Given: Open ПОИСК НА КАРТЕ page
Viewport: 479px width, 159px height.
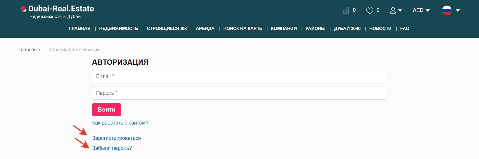Looking at the screenshot, I should (243, 29).
